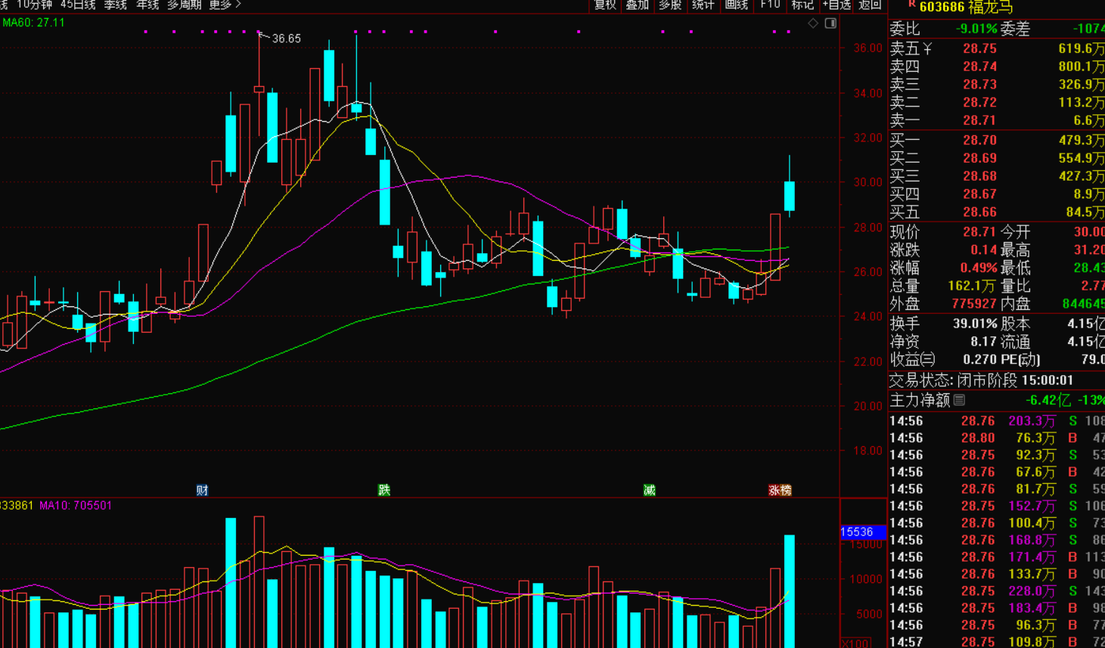The height and width of the screenshot is (648, 1105).
Task: Click the tall cyan volume bar at far right
Action: (x=790, y=591)
